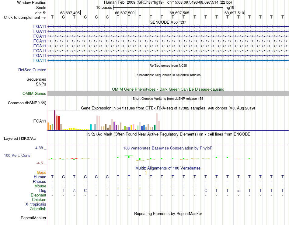Open the GENCODE V50lift37 track title
Image resolution: width=289 pixels, height=225 pixels.
pos(168,22)
